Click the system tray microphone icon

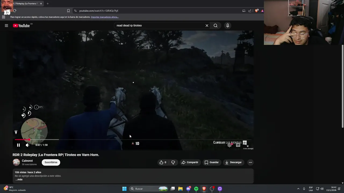[x=304, y=189]
